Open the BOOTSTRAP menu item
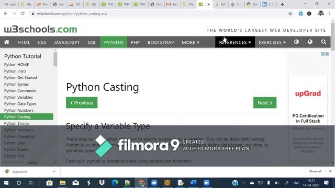The height and width of the screenshot is (188, 335). [x=161, y=42]
